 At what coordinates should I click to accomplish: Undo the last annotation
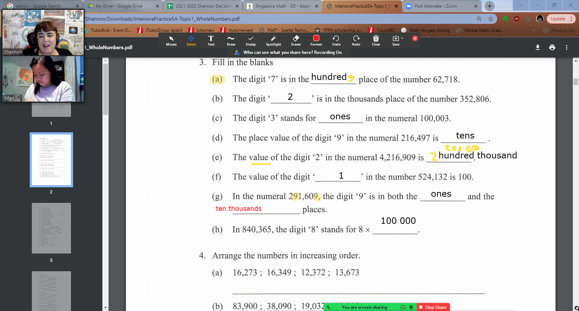click(336, 41)
